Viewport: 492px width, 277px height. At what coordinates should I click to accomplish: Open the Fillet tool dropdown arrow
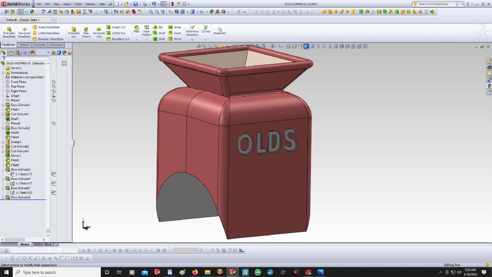click(136, 40)
